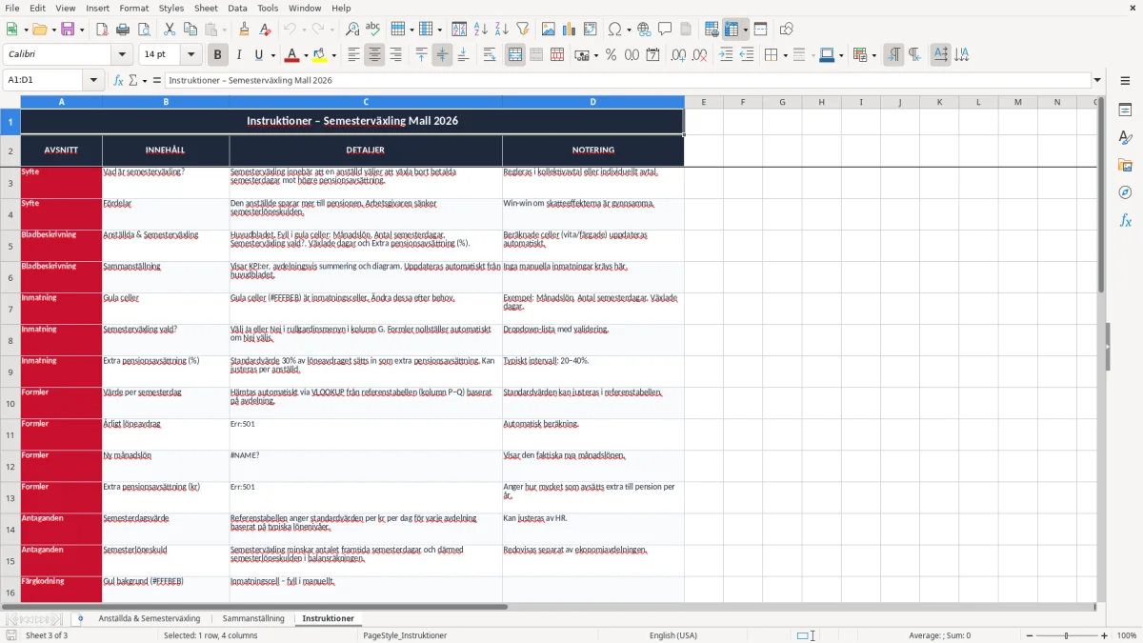The image size is (1143, 643).
Task: Increase indent of cell content
Action: tap(726, 55)
